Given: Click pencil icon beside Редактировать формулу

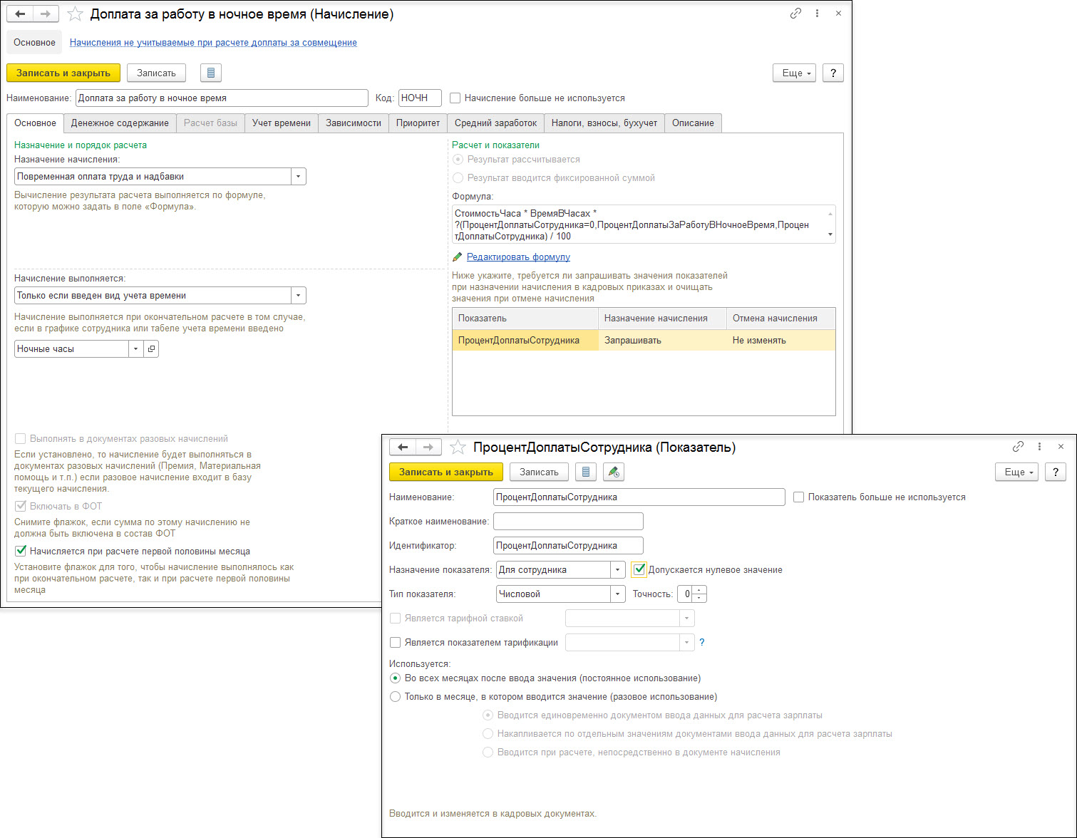Looking at the screenshot, I should [458, 257].
